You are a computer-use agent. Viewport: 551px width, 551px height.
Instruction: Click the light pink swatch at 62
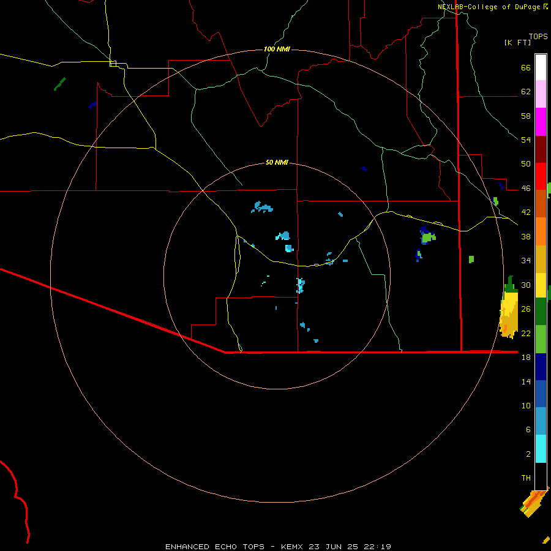click(x=541, y=94)
